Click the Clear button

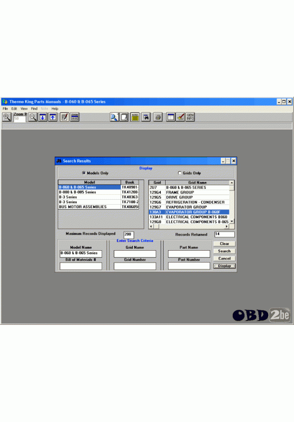coord(224,244)
